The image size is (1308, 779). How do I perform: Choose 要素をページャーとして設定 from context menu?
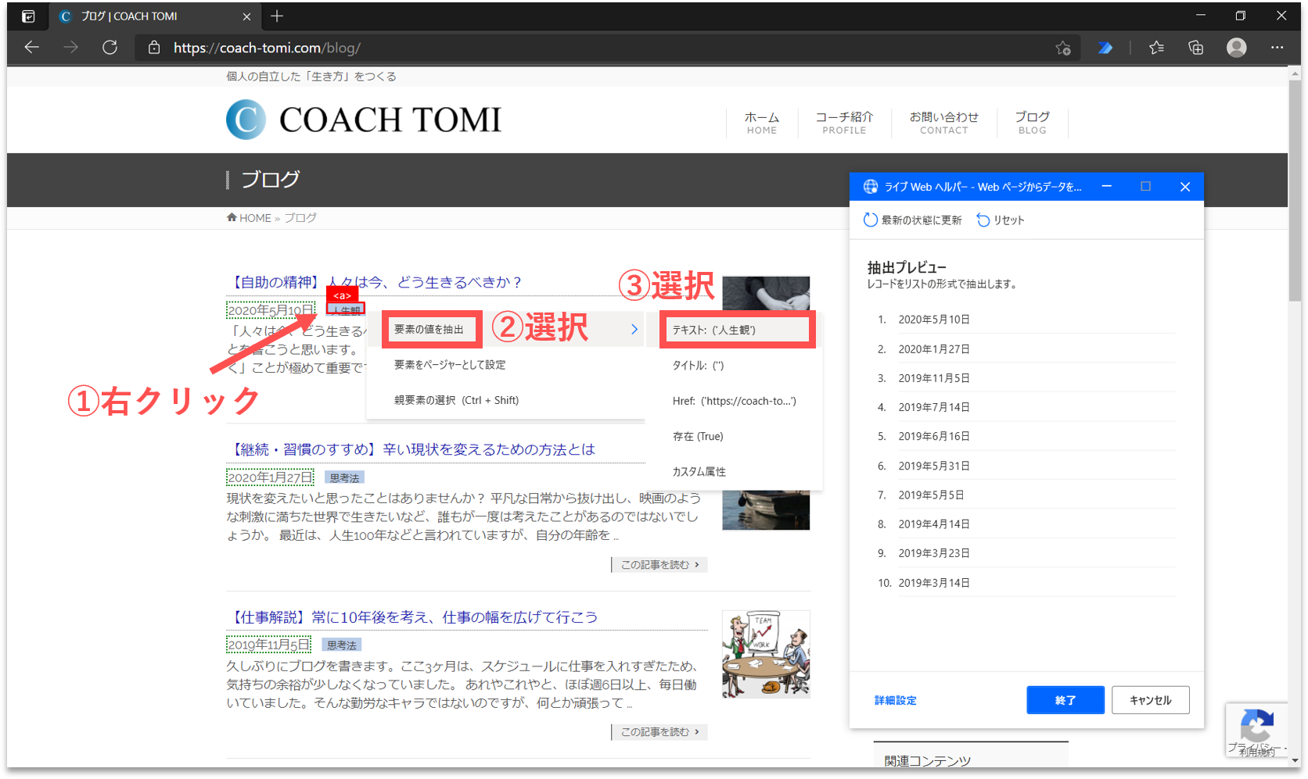coord(450,365)
